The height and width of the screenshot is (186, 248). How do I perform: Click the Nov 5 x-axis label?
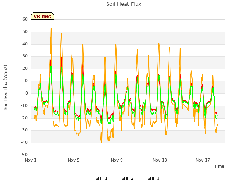pos(74,160)
